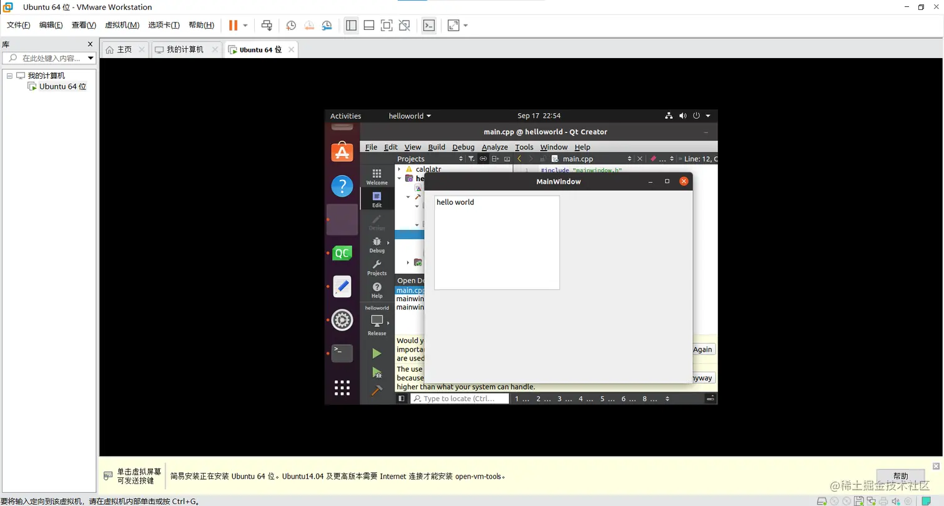Click the filter tree icon in Projects pane
This screenshot has width=944, height=506.
471,159
